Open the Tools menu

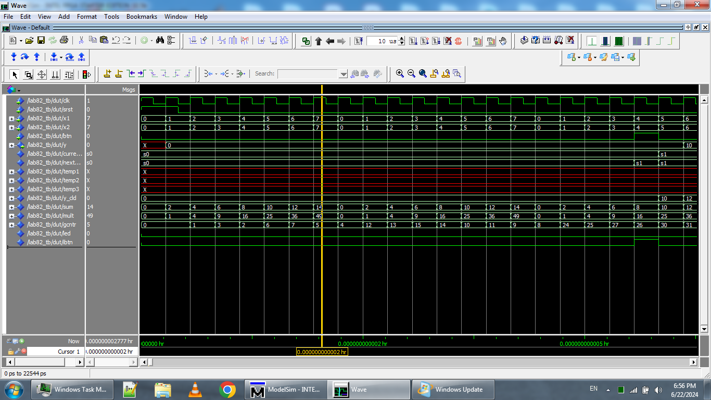click(x=111, y=17)
